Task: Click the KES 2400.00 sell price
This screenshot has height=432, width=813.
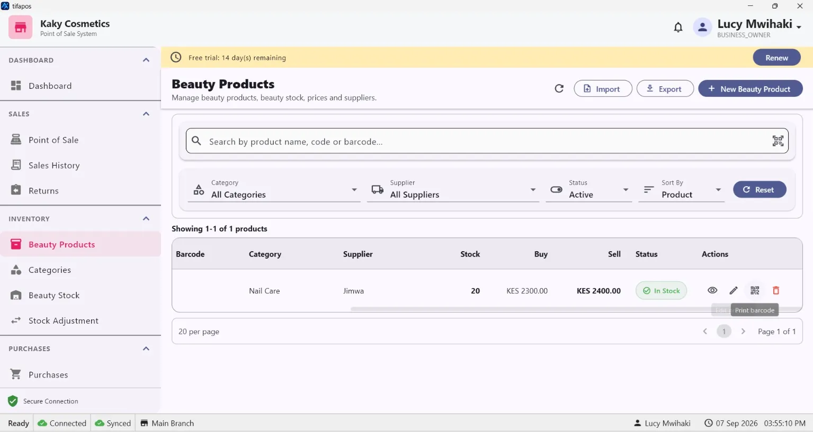Action: tap(598, 291)
